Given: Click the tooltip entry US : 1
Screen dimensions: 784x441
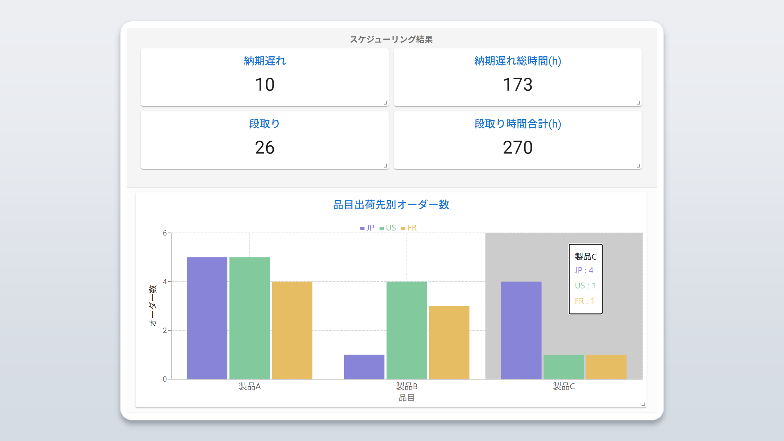Looking at the screenshot, I should tap(585, 285).
